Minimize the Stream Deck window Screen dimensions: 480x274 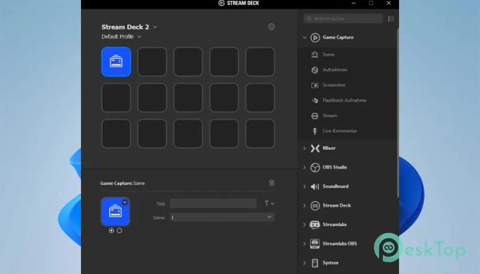(354, 3)
